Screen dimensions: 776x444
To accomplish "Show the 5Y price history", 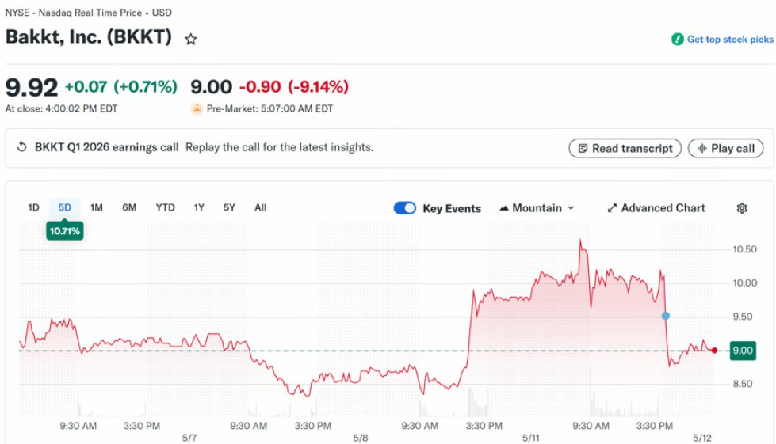I will click(x=229, y=207).
